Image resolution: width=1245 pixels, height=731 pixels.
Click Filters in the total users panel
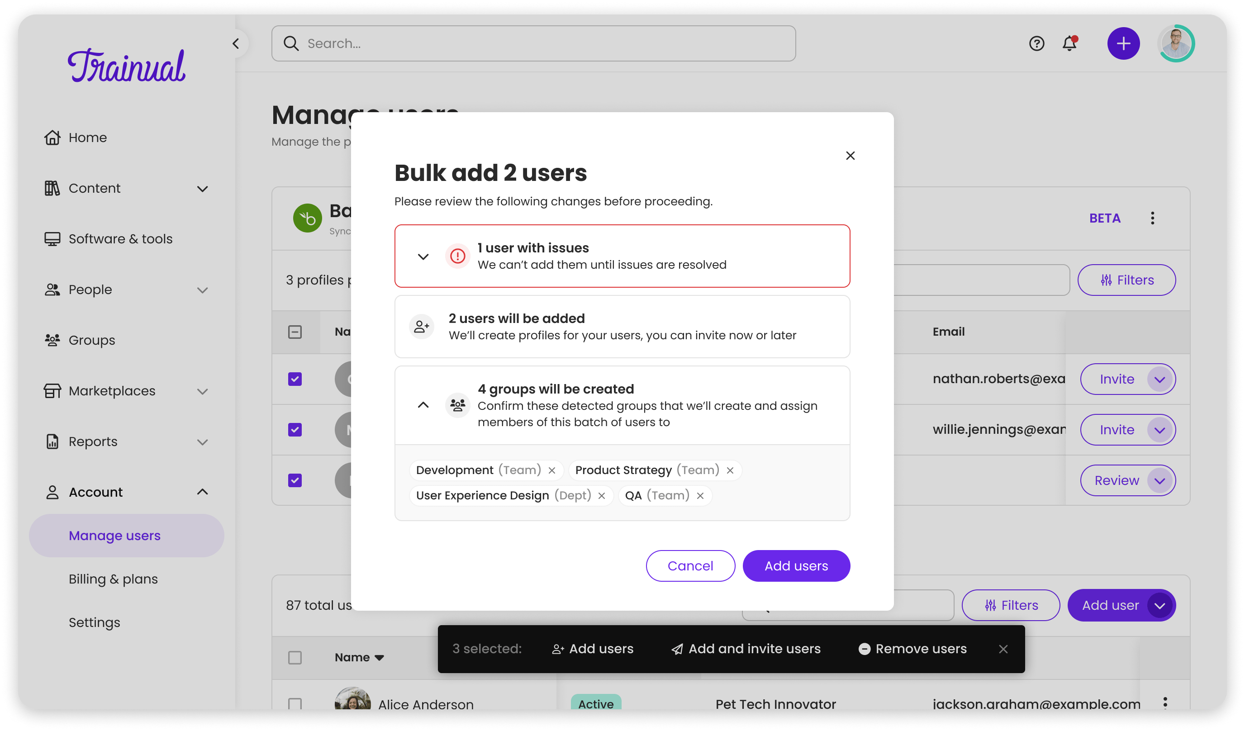(1010, 605)
